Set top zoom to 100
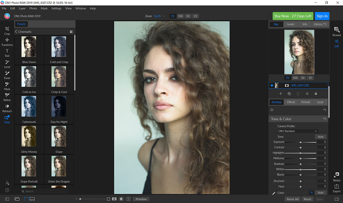The height and width of the screenshot is (203, 343). pos(180,16)
